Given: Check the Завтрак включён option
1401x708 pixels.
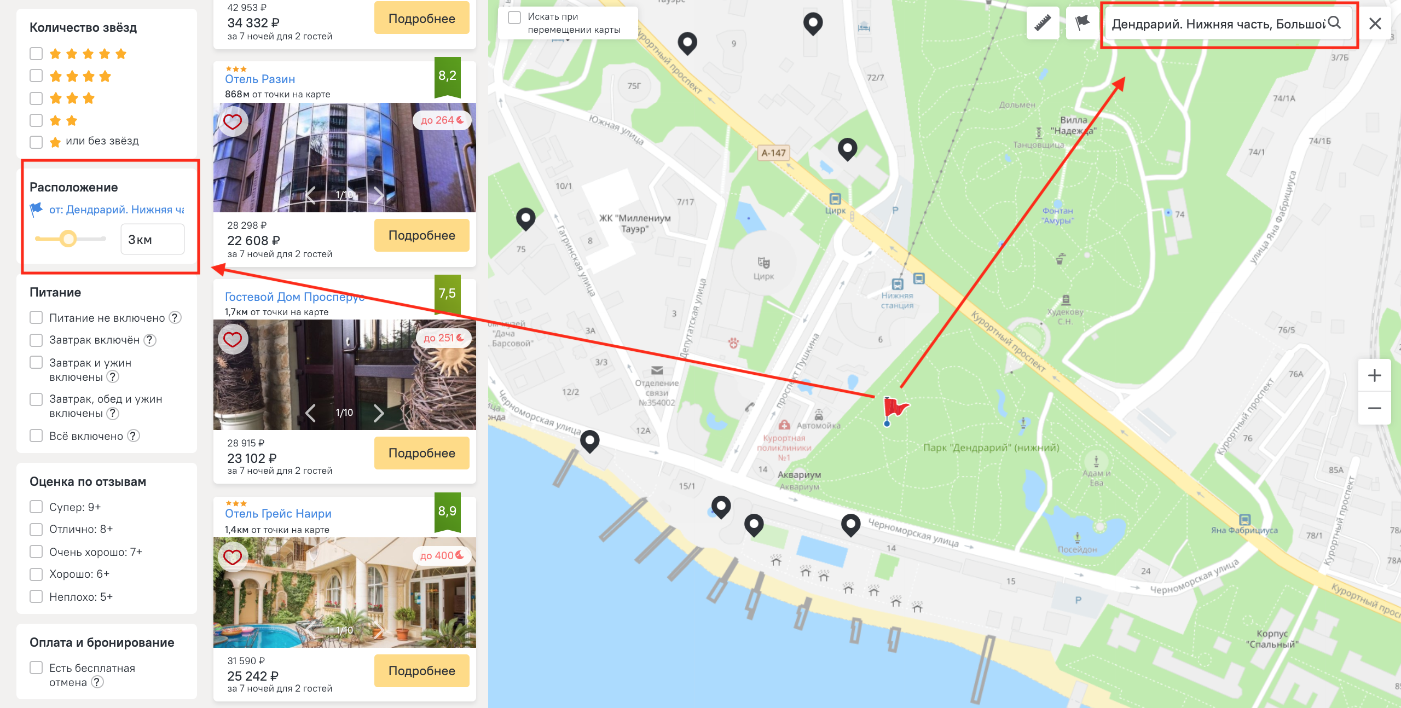Looking at the screenshot, I should coord(36,340).
